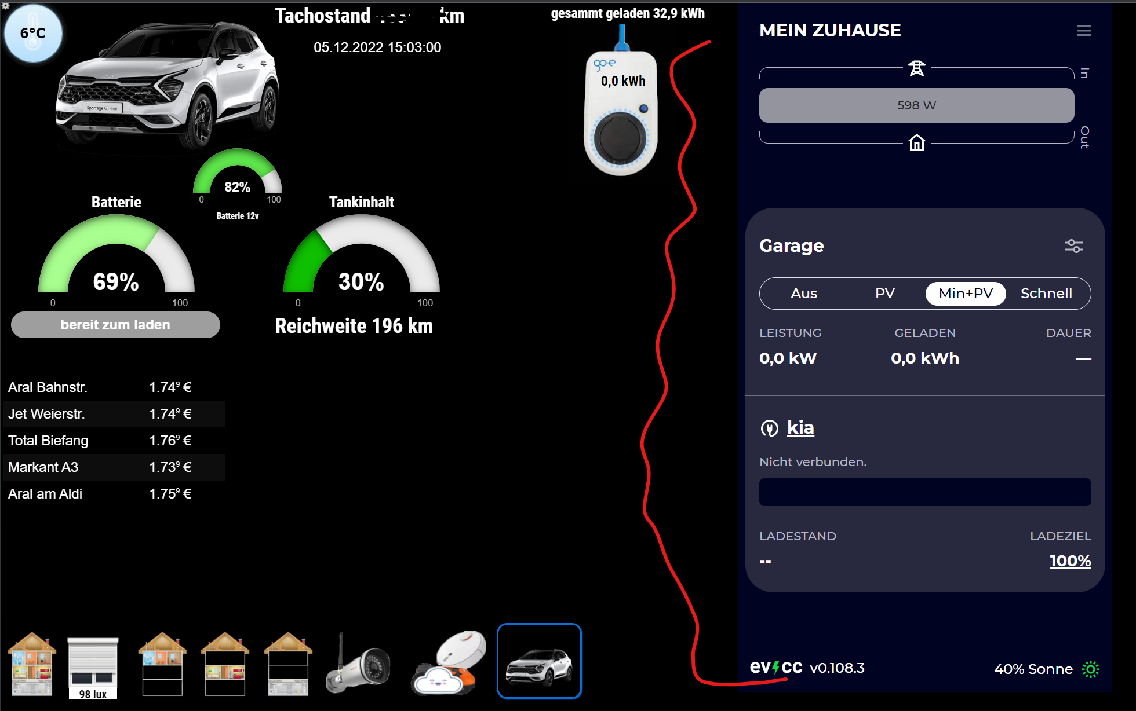This screenshot has height=711, width=1136.
Task: Open Garage loadpoint settings sliders icon
Action: point(1073,246)
